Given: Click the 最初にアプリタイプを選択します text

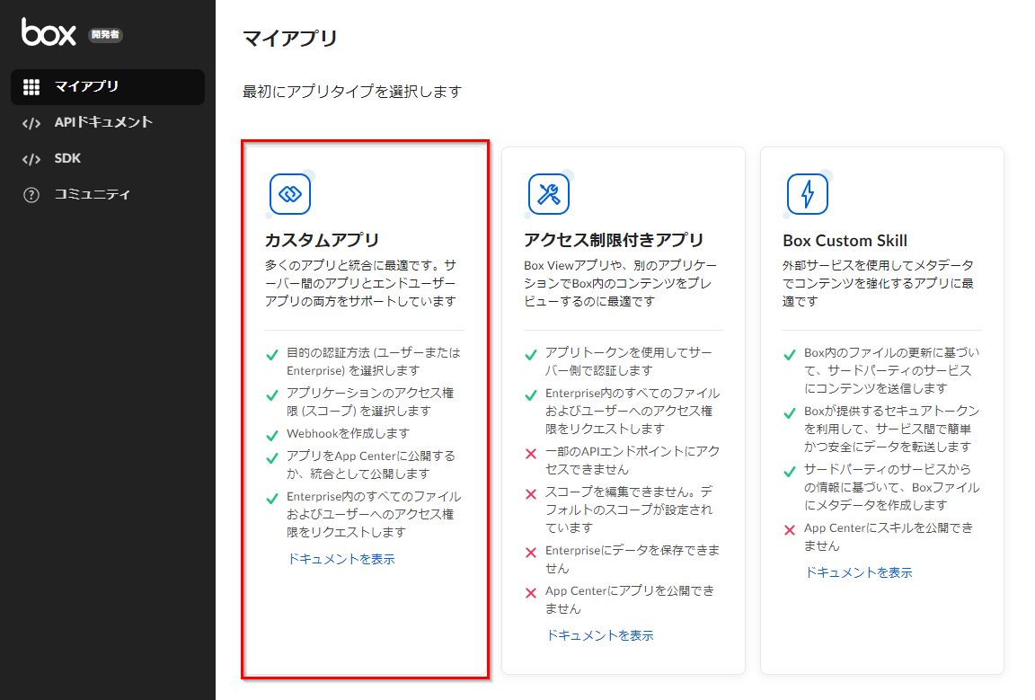Looking at the screenshot, I should pos(352,92).
